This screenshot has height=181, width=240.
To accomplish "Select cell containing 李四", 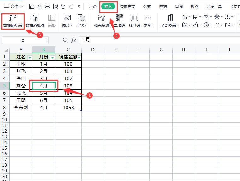I will coord(21,79).
